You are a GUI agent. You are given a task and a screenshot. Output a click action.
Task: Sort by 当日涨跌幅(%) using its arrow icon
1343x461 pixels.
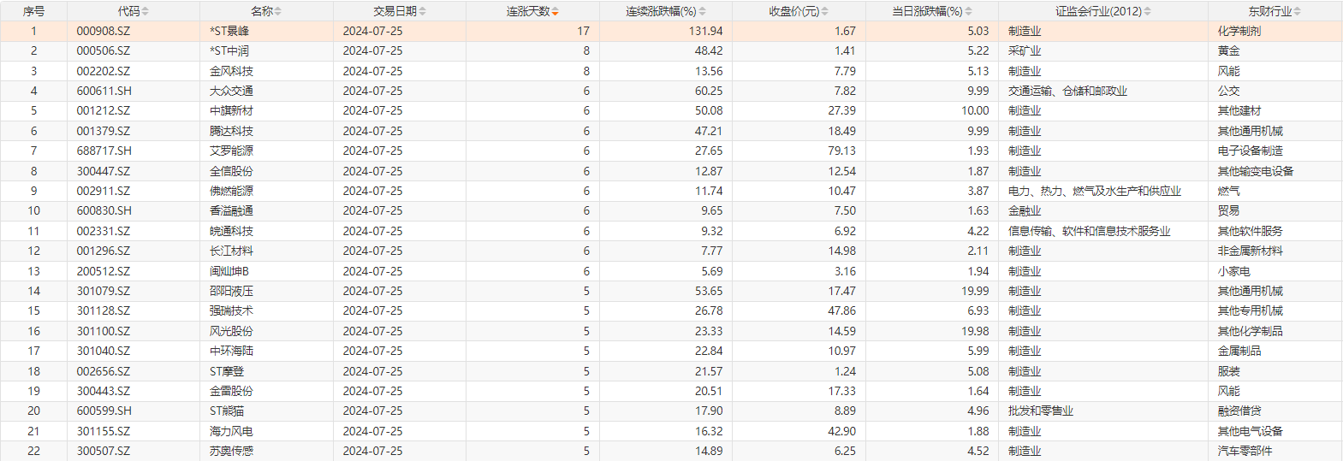click(x=969, y=12)
